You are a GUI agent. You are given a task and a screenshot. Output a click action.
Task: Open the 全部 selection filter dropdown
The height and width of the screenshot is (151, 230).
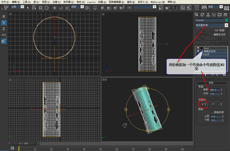[x=22, y=7]
